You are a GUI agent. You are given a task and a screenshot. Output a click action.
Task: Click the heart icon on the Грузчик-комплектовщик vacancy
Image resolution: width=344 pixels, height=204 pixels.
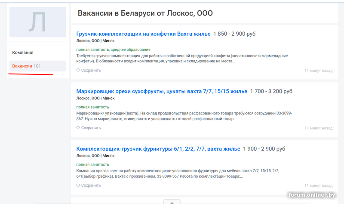pos(78,71)
